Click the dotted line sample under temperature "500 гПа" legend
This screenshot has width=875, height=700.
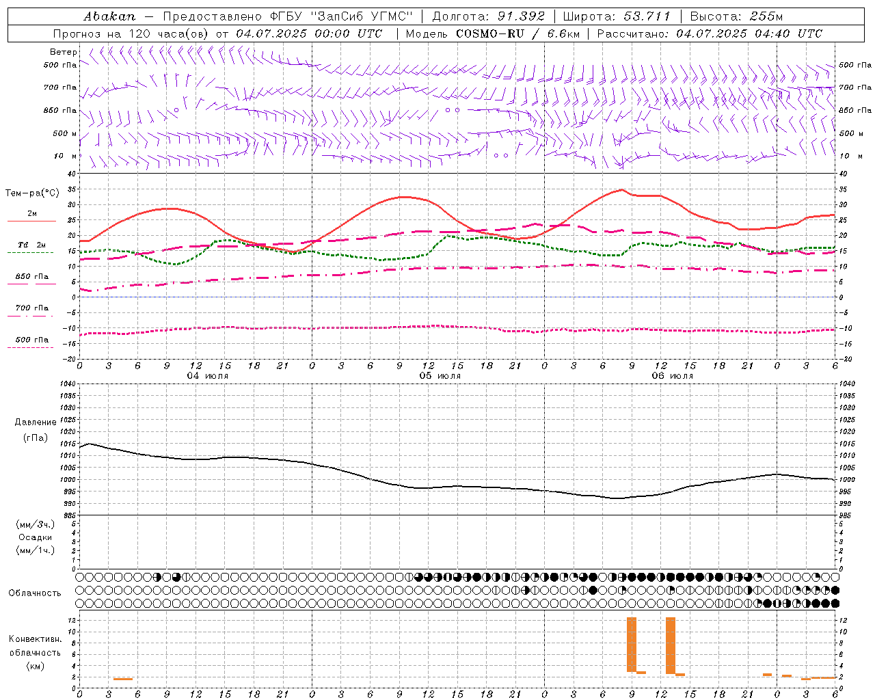[x=30, y=347]
